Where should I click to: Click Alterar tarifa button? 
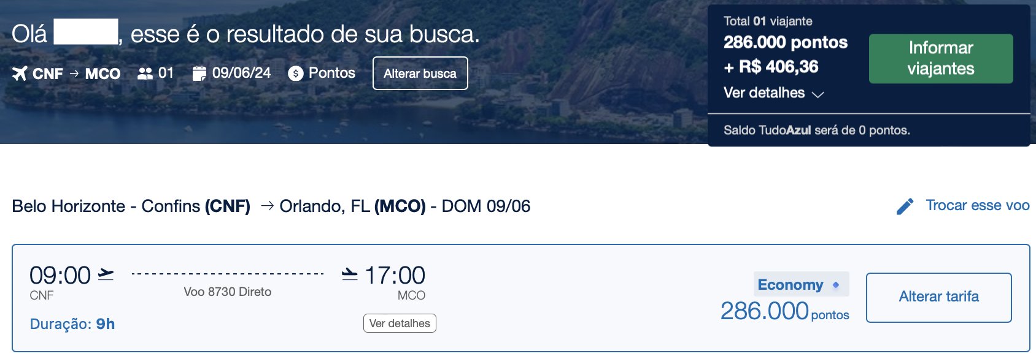pyautogui.click(x=939, y=297)
